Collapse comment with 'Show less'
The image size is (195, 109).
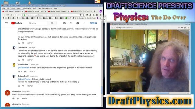22,39
